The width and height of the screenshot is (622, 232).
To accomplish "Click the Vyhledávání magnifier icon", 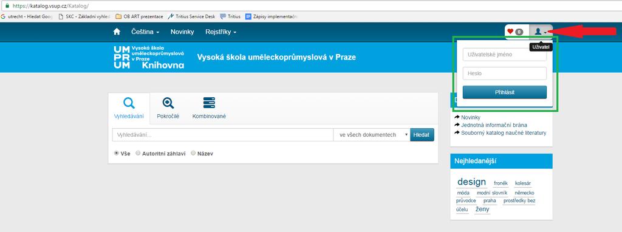I will [x=129, y=103].
